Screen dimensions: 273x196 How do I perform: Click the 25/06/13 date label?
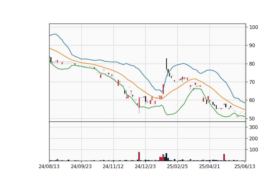245,166
